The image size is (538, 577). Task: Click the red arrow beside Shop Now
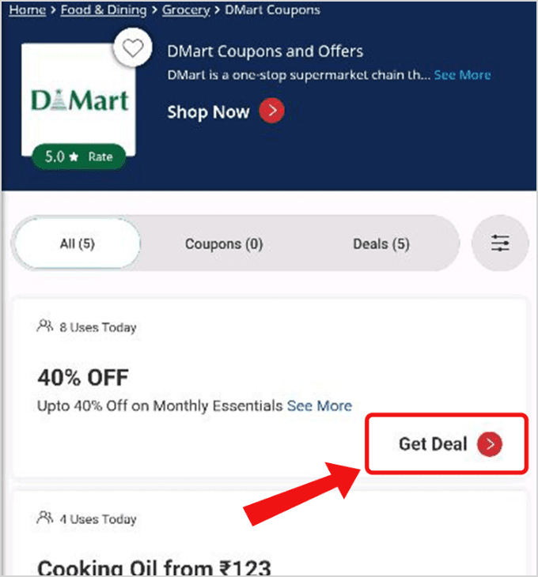tap(271, 111)
